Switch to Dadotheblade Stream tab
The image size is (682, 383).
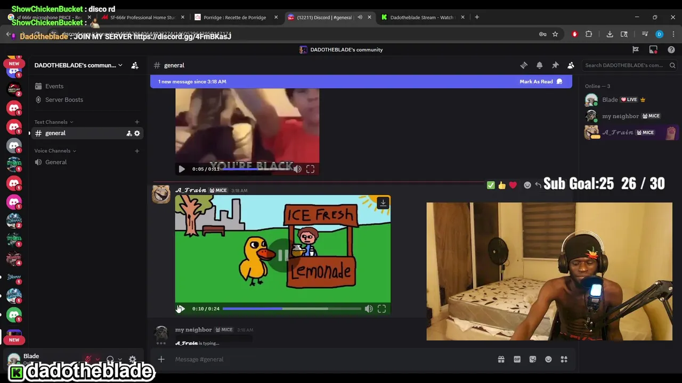pos(421,17)
